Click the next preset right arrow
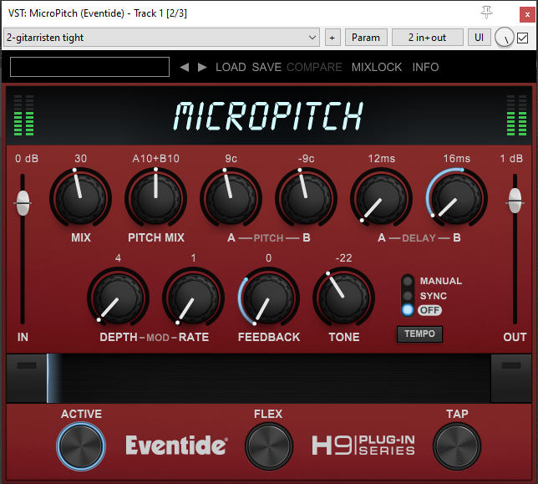 [202, 67]
